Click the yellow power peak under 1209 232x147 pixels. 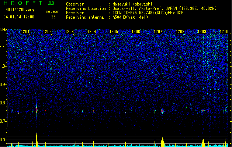coord(203,143)
